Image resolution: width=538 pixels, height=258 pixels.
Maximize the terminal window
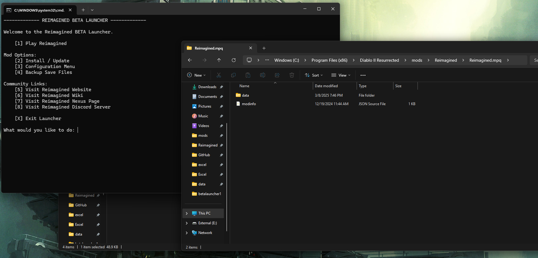pyautogui.click(x=319, y=9)
